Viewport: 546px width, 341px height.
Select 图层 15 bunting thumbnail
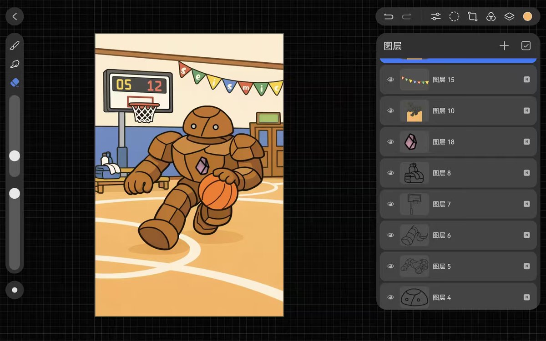click(415, 80)
